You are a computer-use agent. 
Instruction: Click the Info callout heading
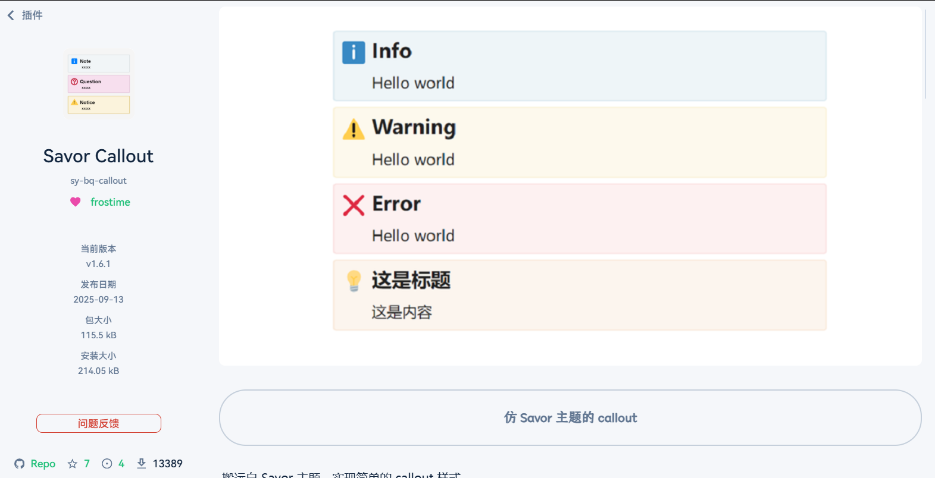pos(392,51)
